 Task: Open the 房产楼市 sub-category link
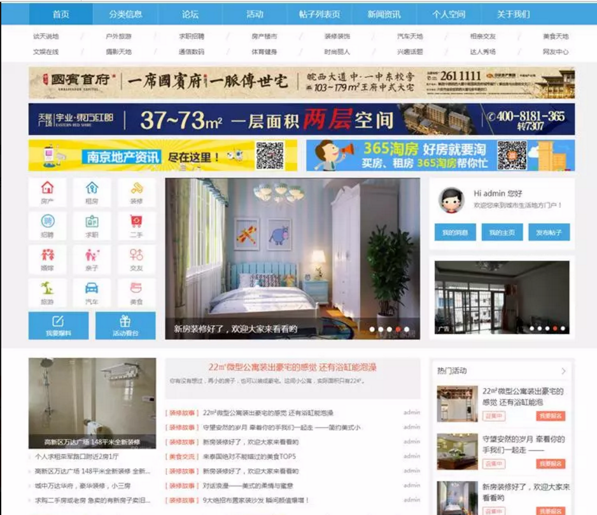click(264, 36)
